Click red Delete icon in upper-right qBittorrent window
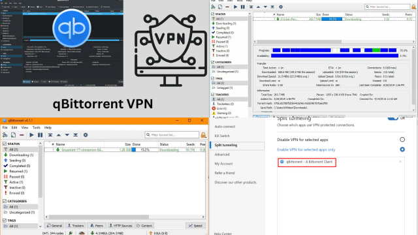Image resolution: width=418 pixels, height=235 pixels. point(227,7)
